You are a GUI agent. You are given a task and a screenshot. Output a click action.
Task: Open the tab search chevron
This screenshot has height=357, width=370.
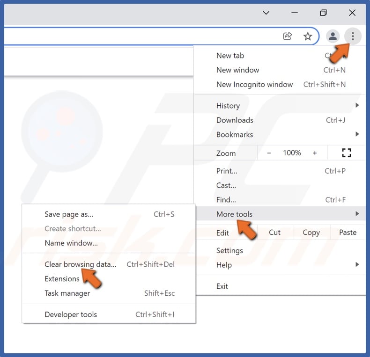pos(266,13)
